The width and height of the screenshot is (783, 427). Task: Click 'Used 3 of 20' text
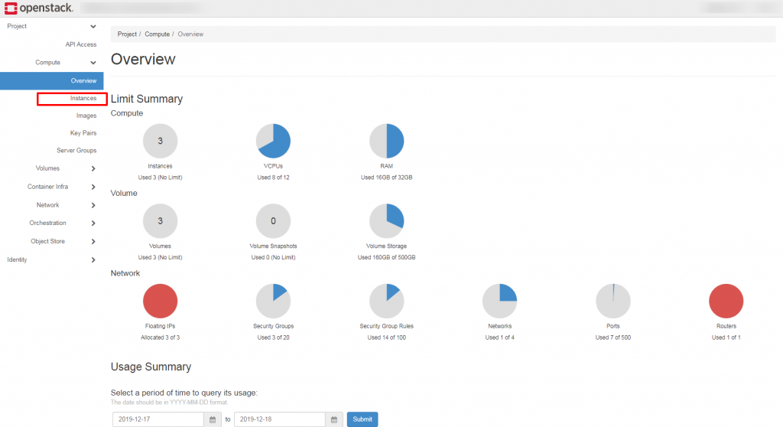(x=273, y=337)
